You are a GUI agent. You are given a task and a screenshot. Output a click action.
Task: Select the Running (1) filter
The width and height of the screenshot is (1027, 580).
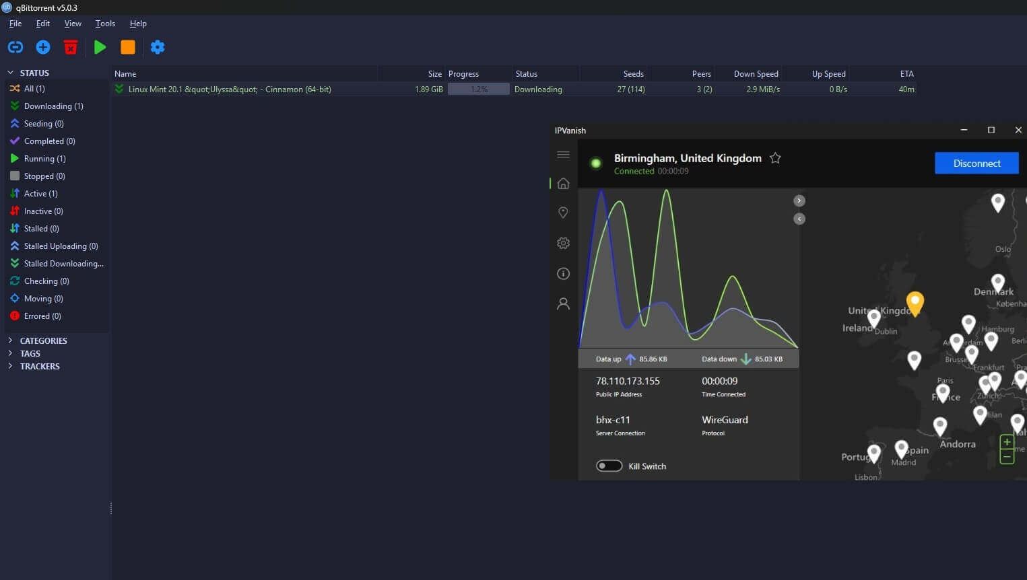(x=57, y=159)
